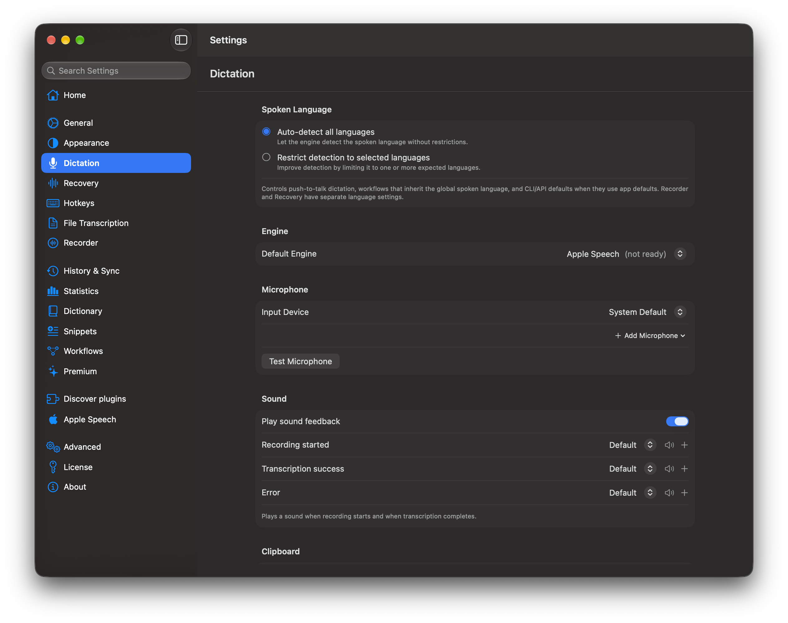Click the Statistics bar chart icon
Viewport: 788px width, 623px height.
tap(53, 291)
